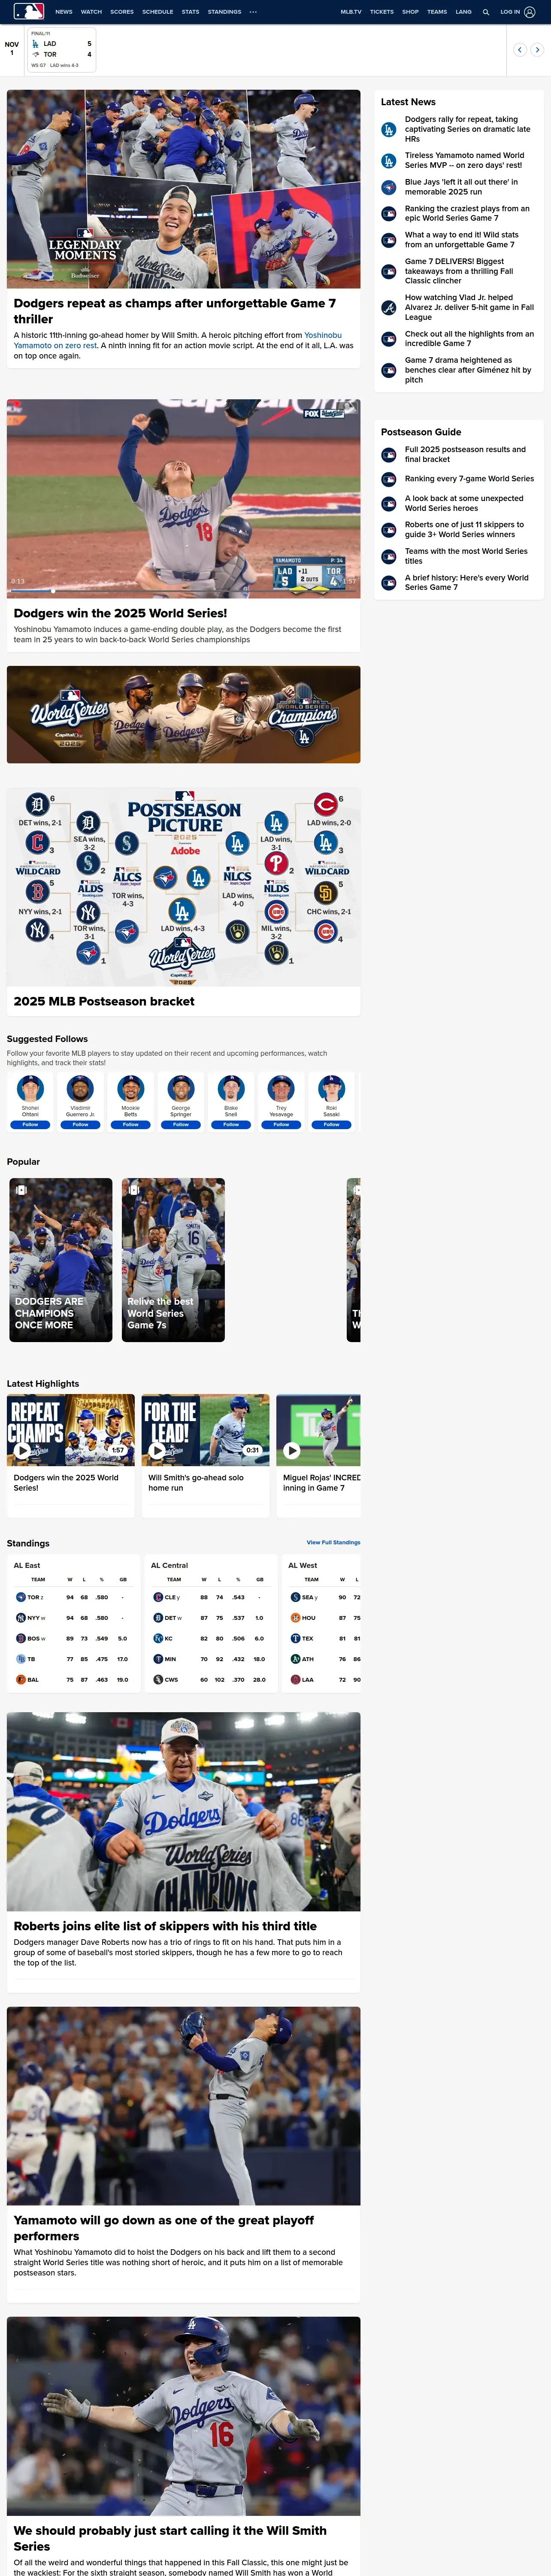Click MLB icon beside 'Teams with the most World Series titles'
This screenshot has height=2576, width=551.
coord(389,556)
